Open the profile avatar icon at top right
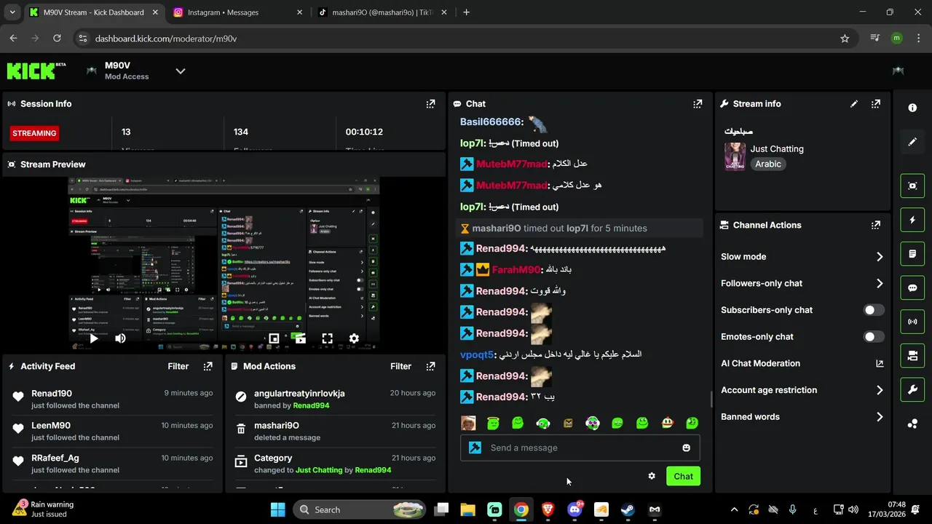 click(x=898, y=71)
